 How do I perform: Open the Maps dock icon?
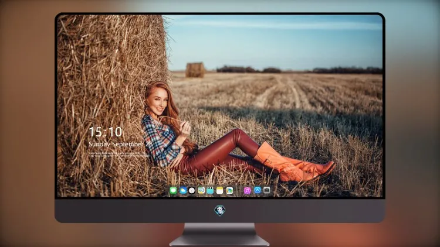201,191
